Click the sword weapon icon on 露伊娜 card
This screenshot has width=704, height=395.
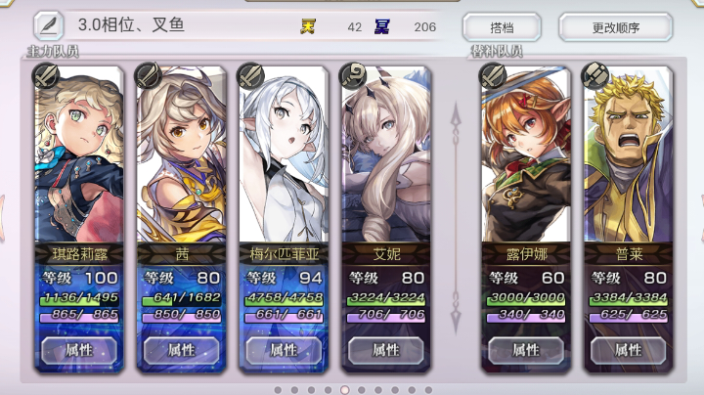click(493, 75)
